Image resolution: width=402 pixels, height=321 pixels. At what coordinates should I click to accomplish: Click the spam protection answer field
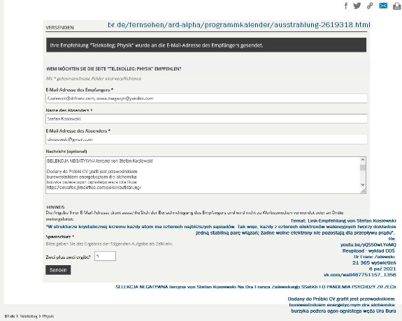click(x=105, y=256)
